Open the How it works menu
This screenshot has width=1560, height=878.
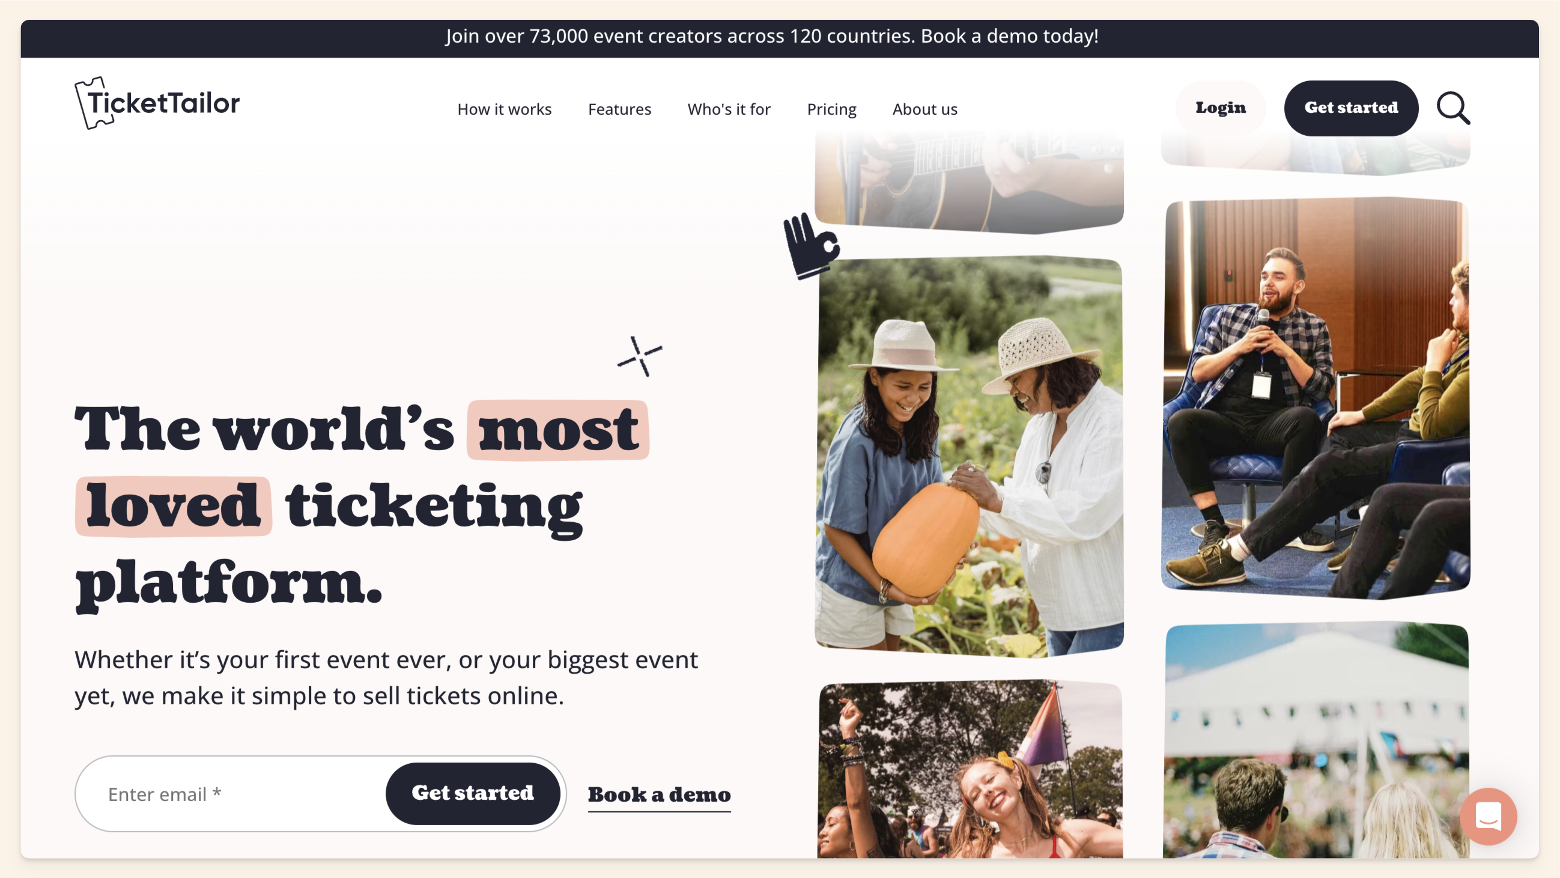pyautogui.click(x=504, y=109)
